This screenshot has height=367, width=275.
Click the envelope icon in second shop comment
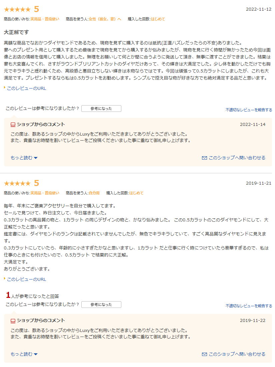pyautogui.click(x=204, y=354)
